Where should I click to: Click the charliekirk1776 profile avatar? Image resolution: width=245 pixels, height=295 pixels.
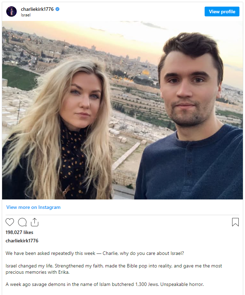(11, 12)
